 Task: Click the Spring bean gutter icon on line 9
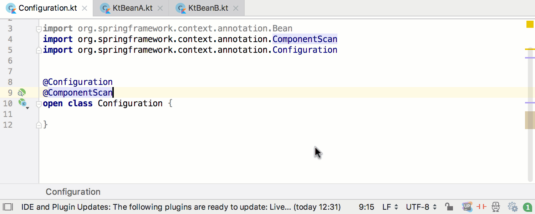coord(22,93)
